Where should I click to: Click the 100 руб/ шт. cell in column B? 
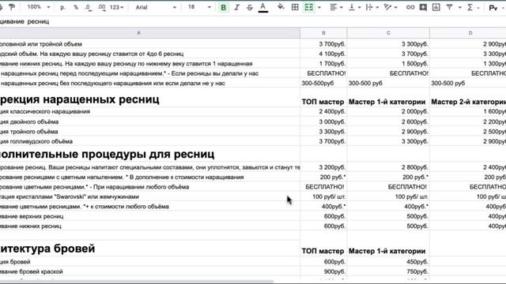323,196
